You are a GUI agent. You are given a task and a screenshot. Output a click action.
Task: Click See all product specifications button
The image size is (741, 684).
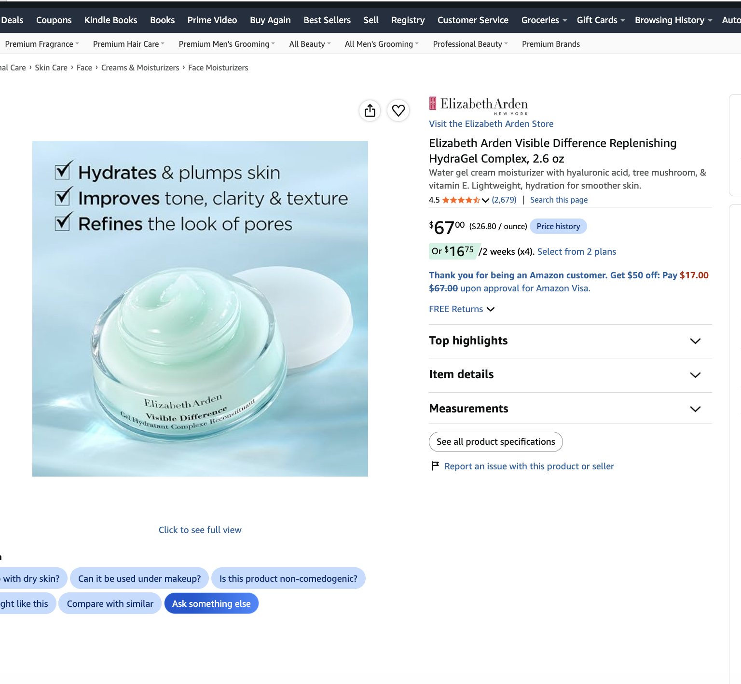pos(496,442)
